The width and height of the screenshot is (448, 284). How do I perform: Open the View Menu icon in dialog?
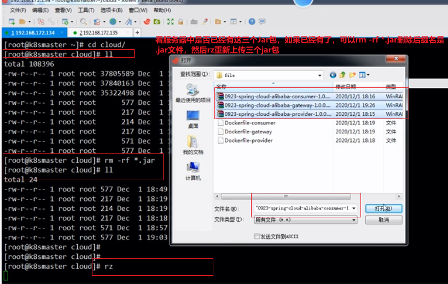[364, 75]
